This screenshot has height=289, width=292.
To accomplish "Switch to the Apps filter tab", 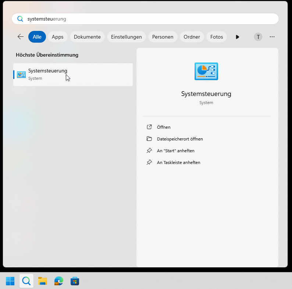I will (x=57, y=37).
